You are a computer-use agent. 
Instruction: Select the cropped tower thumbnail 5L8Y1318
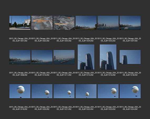pos(130,57)
